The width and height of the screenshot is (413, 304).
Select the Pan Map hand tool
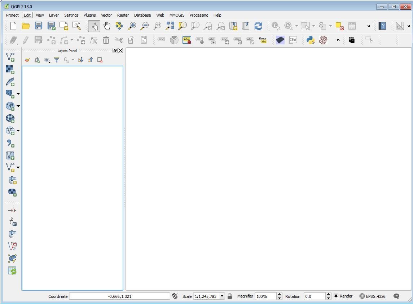click(107, 26)
